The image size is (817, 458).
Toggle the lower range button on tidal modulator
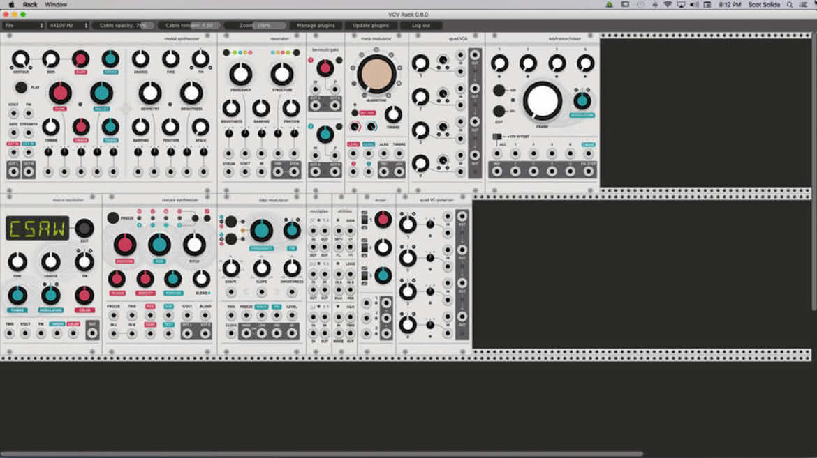231,239
